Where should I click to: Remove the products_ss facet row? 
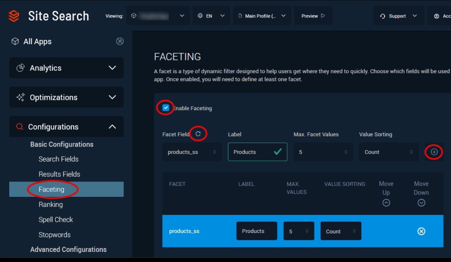pyautogui.click(x=421, y=231)
